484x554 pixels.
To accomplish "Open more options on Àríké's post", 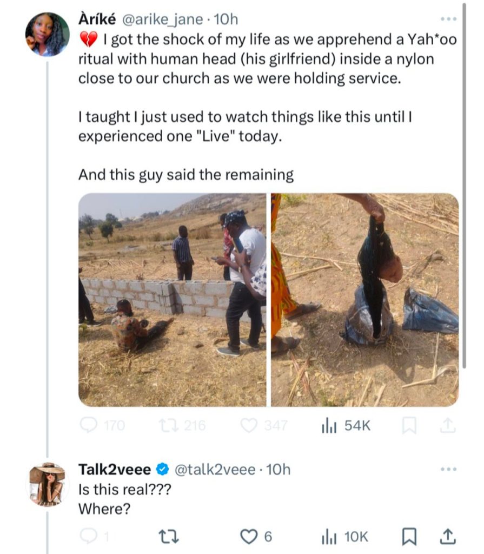I will pos(448,19).
